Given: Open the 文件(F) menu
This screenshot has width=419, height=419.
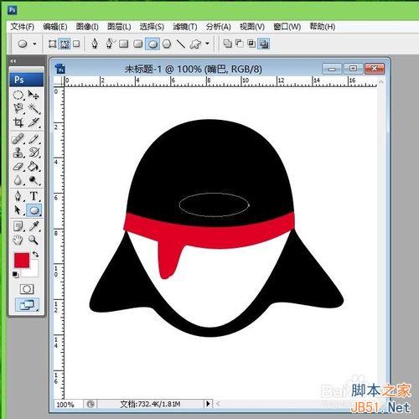Looking at the screenshot, I should tap(23, 27).
